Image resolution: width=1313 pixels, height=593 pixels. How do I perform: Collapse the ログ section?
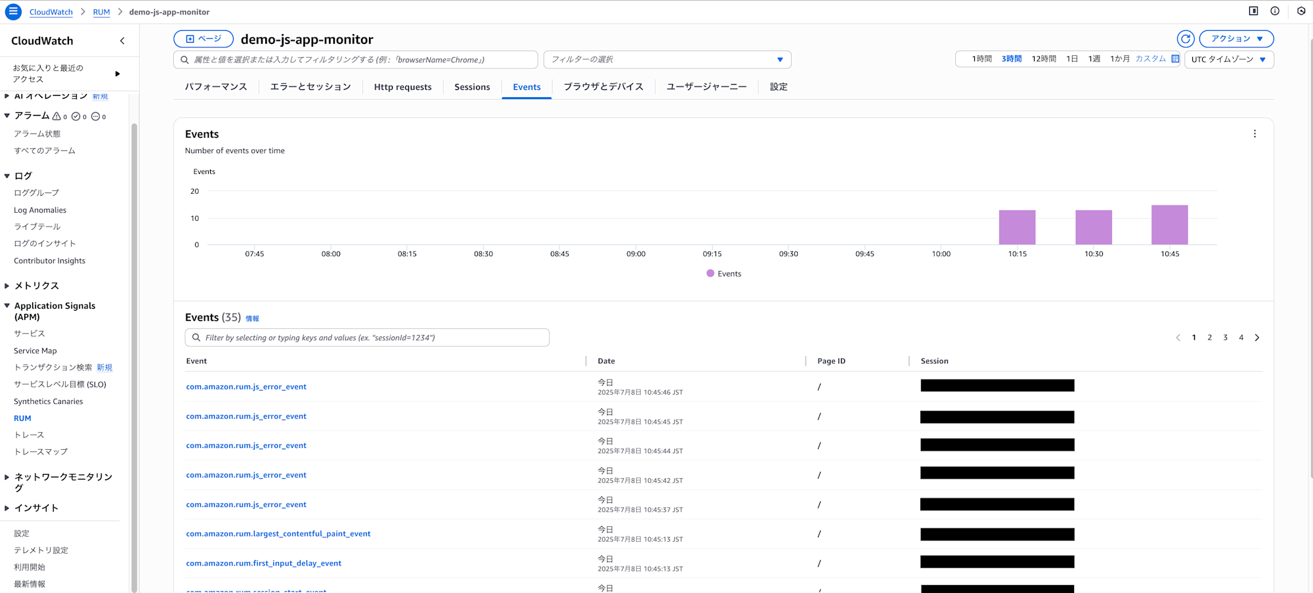tap(7, 176)
